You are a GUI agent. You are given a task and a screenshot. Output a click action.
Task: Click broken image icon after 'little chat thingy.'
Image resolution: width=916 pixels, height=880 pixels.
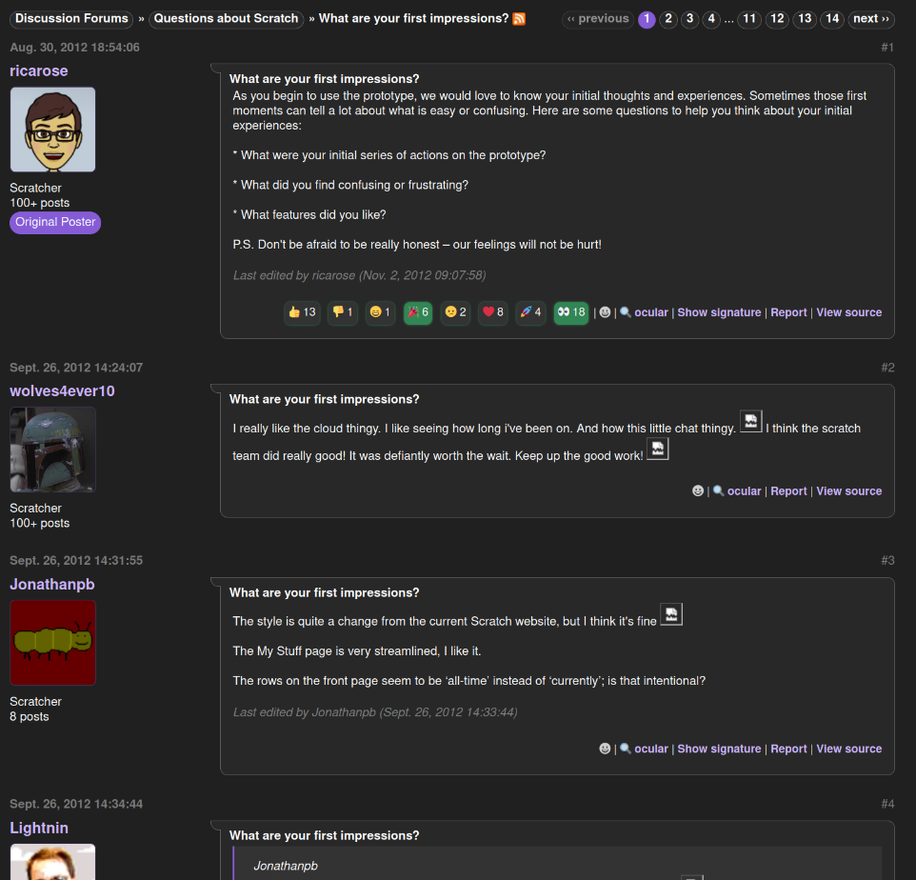751,421
